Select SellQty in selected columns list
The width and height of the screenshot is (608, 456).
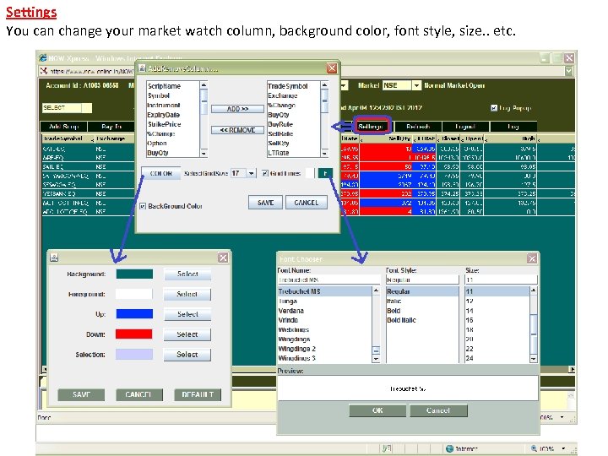[x=279, y=144]
